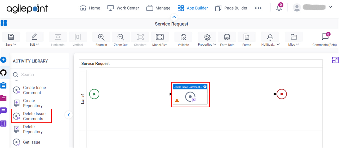Open the Forms tool

click(x=247, y=39)
